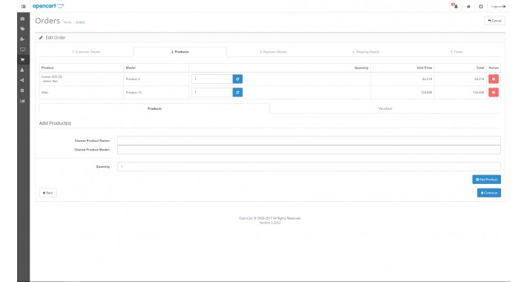Screen dimensions: 527x282
Task: Open the notifications bell icon
Action: click(455, 6)
